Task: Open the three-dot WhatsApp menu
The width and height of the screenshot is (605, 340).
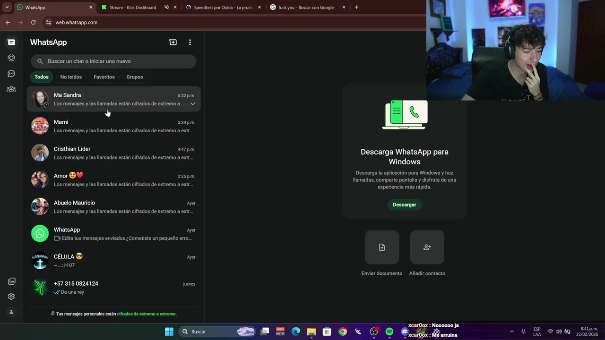Action: click(x=190, y=42)
